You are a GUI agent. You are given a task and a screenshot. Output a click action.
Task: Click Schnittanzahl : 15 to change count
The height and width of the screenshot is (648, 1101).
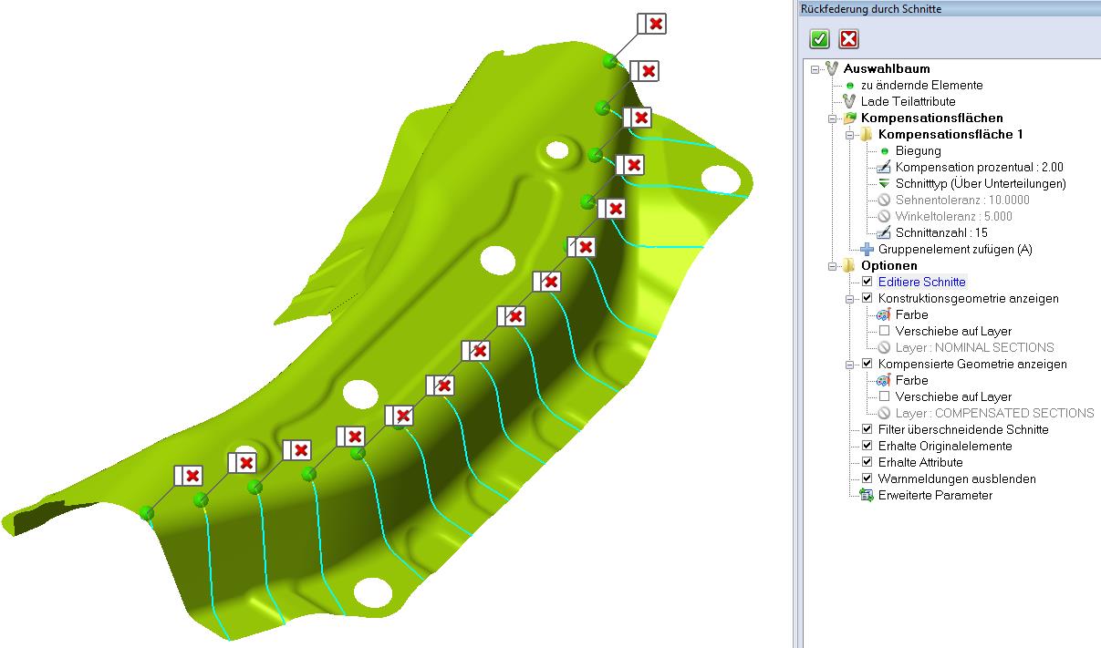(940, 232)
